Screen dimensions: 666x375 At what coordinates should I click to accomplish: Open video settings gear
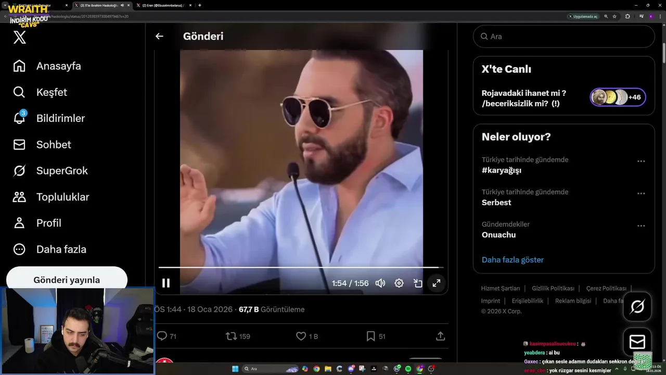(399, 283)
